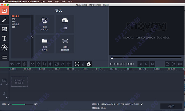Open the Stickers star tab
The width and height of the screenshot is (185, 111).
click(x=5, y=47)
